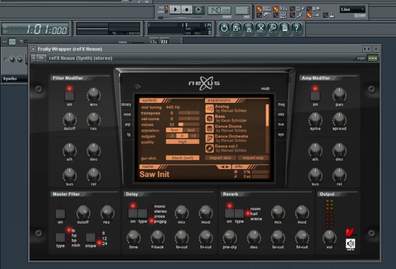Click the transpose slider bar
396x269 pixels.
189,113
